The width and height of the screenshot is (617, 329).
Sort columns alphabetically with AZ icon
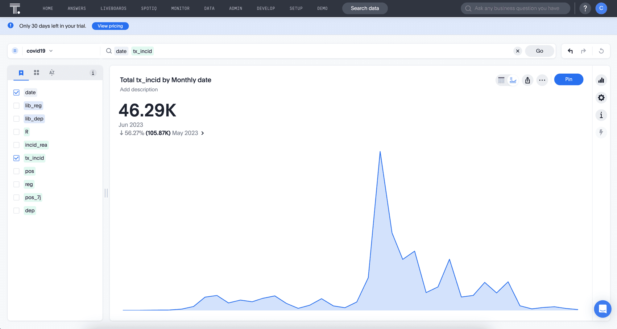click(x=52, y=72)
